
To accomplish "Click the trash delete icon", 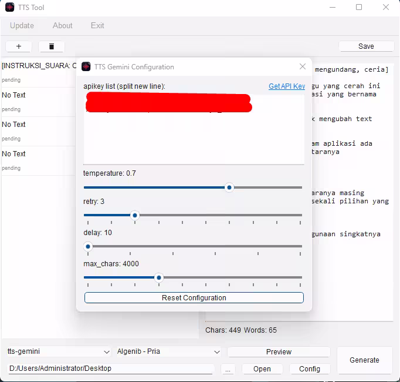I will (x=52, y=46).
